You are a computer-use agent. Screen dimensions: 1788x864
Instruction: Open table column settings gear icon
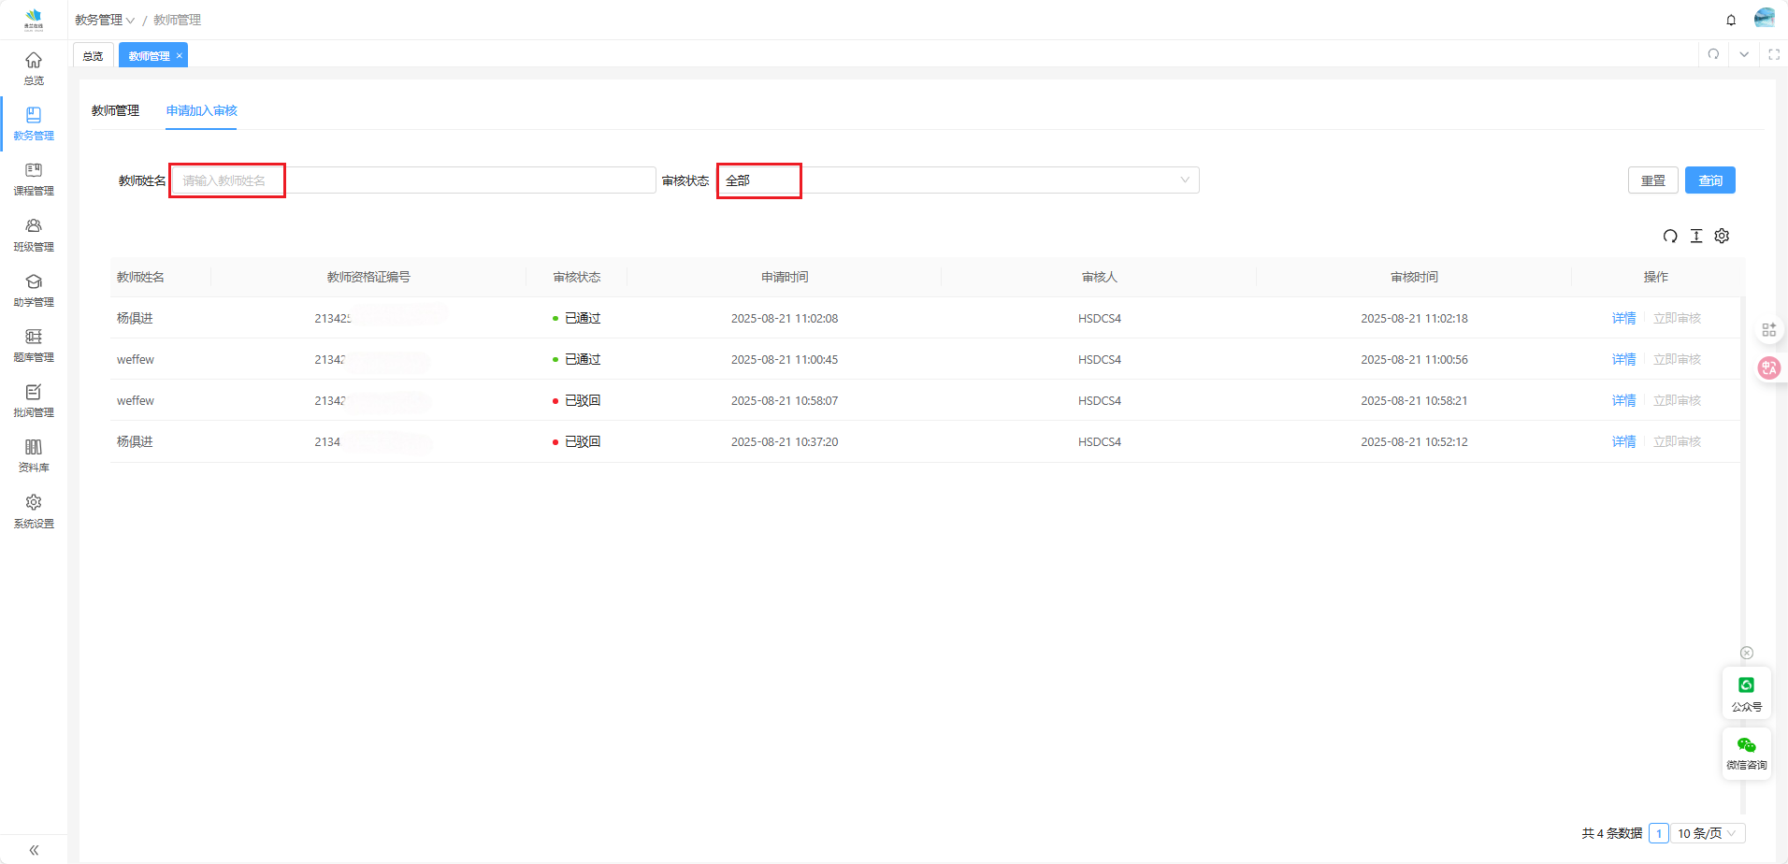[x=1722, y=237]
